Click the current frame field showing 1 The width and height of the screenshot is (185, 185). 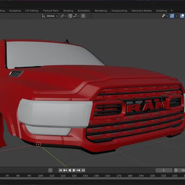(164, 170)
